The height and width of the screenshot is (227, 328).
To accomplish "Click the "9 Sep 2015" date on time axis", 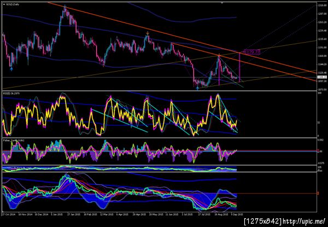I will 237,214.
